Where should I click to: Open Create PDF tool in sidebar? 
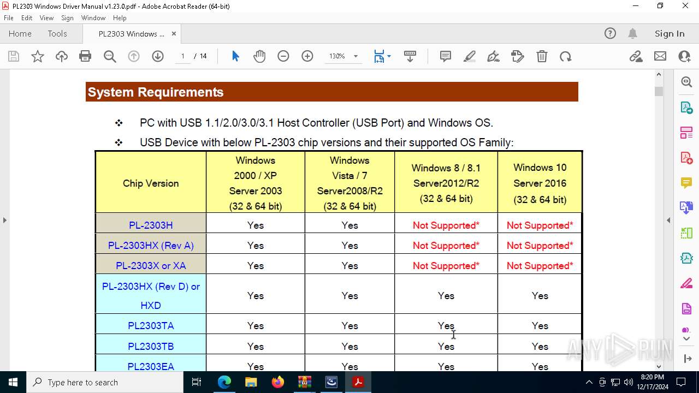click(x=686, y=158)
